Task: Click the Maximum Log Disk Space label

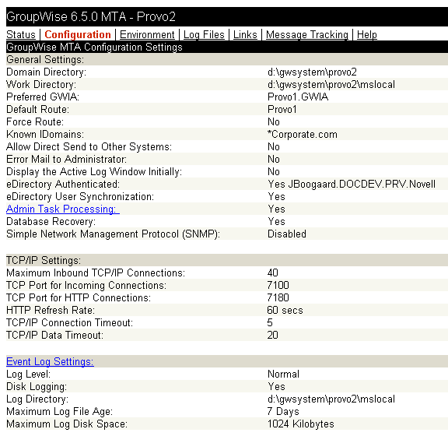Action: point(67,424)
